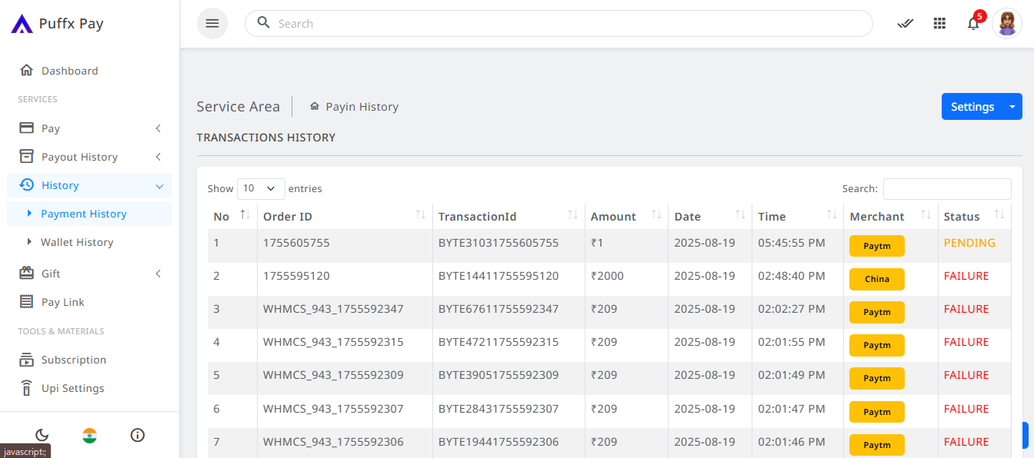Screen dimensions: 1034x458
Task: Sort table by Merchant arrows
Action: pos(926,215)
